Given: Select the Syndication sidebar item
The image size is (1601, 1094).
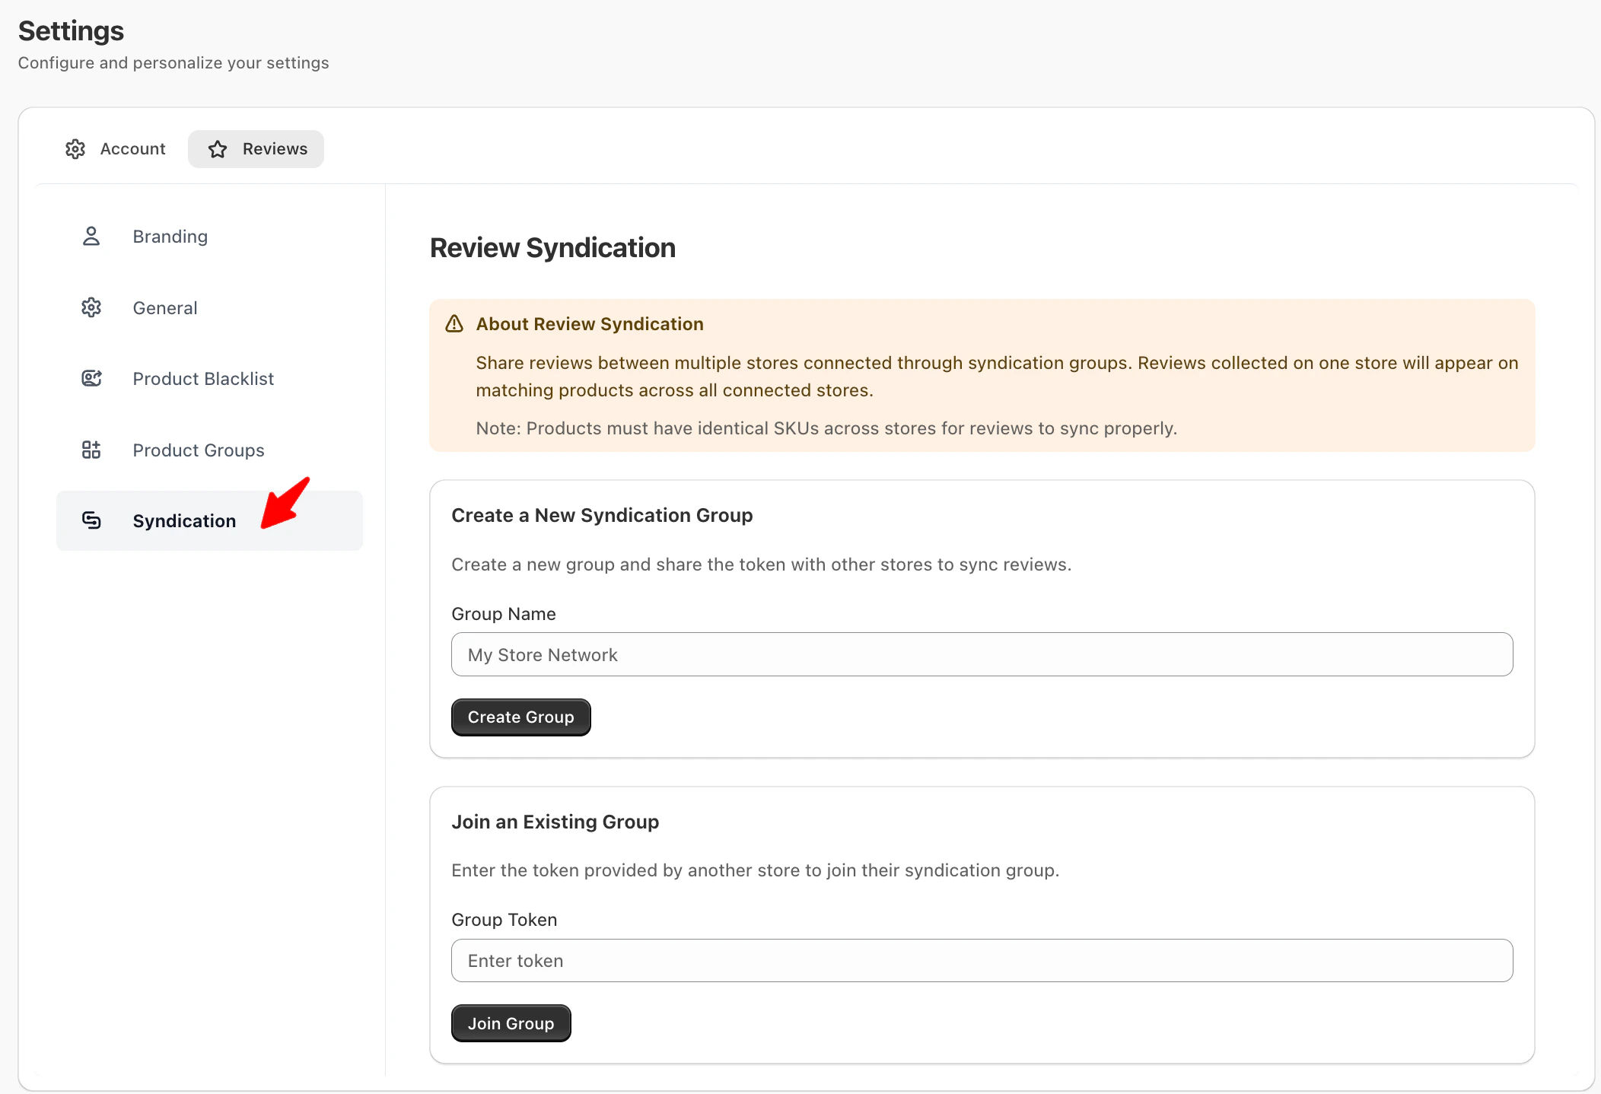Looking at the screenshot, I should point(184,521).
